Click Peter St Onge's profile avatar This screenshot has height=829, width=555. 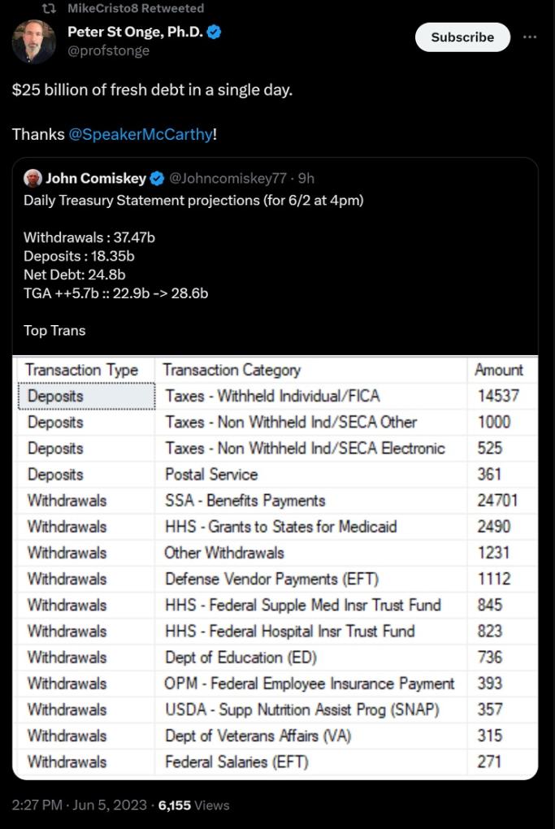click(x=34, y=41)
